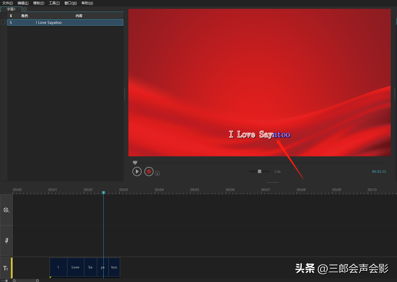This screenshot has width=397, height=282.
Task: Click the S cell in row 1
Action: click(x=11, y=22)
